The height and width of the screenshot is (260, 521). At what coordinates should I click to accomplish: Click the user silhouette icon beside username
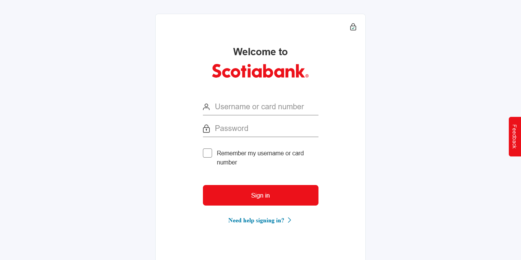pyautogui.click(x=206, y=107)
